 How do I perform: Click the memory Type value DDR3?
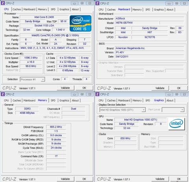tap(27, 109)
